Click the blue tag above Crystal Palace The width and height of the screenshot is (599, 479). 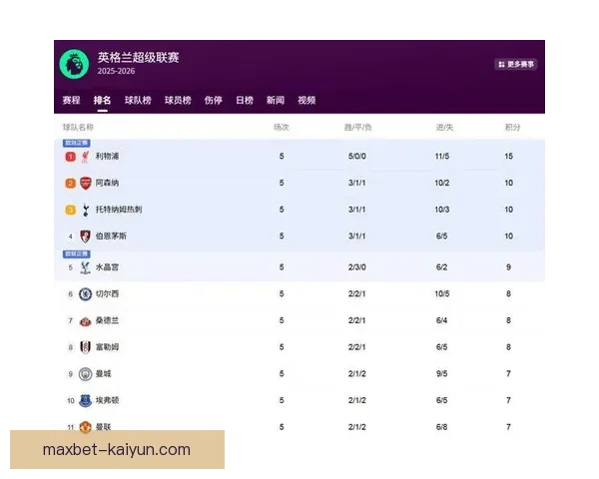coord(77,254)
